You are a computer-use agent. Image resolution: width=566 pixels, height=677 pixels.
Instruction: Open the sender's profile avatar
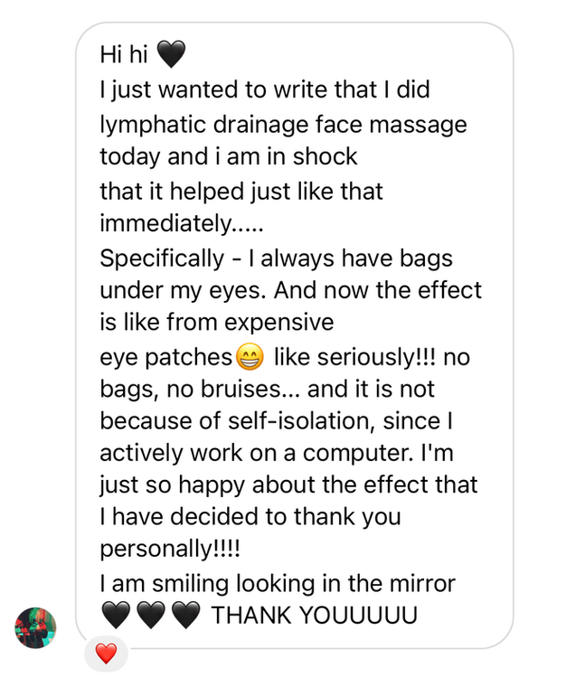pyautogui.click(x=36, y=627)
